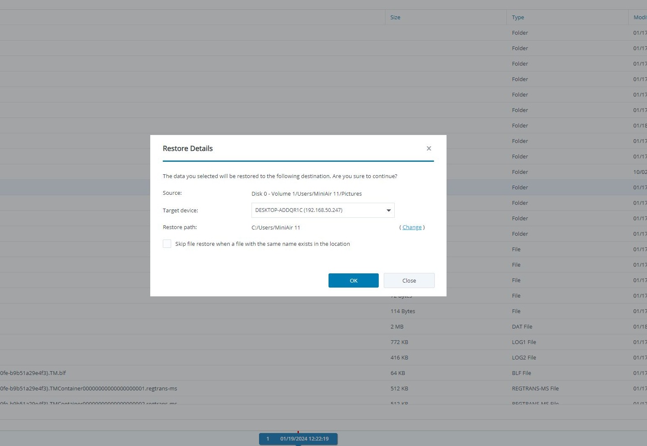This screenshot has height=446, width=647.
Task: Enable skip file restore for same-name files
Action: coord(167,244)
